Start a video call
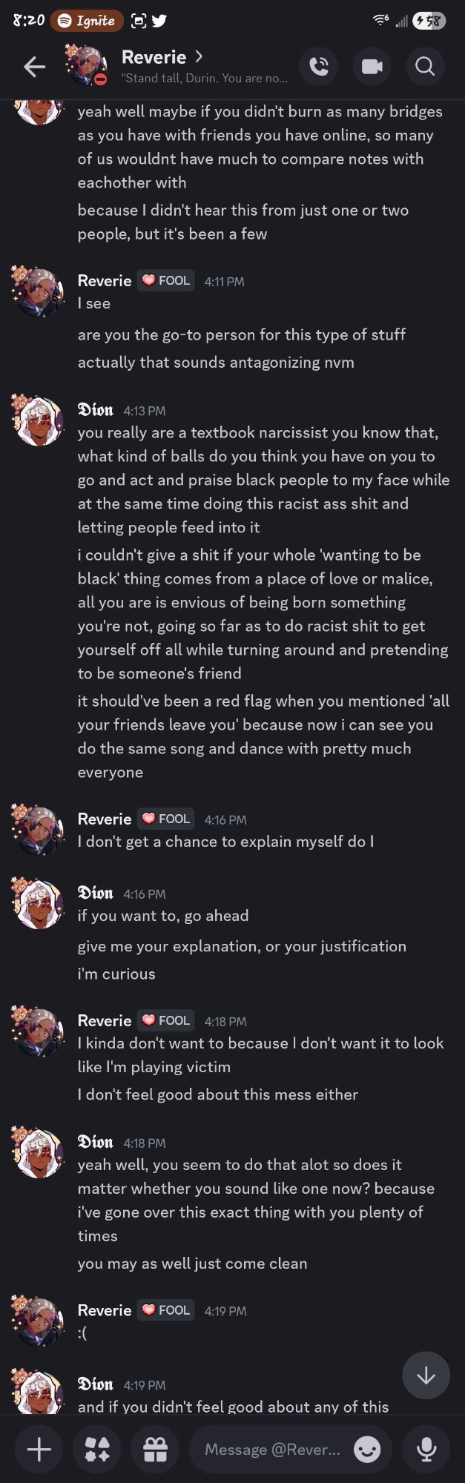 pos(372,67)
